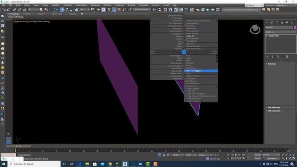Expand the Editable Mesh stack entry
Image resolution: width=297 pixels, height=167 pixels.
[x=267, y=36]
